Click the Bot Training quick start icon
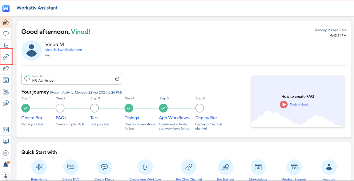354x181 pixels. 225,167
